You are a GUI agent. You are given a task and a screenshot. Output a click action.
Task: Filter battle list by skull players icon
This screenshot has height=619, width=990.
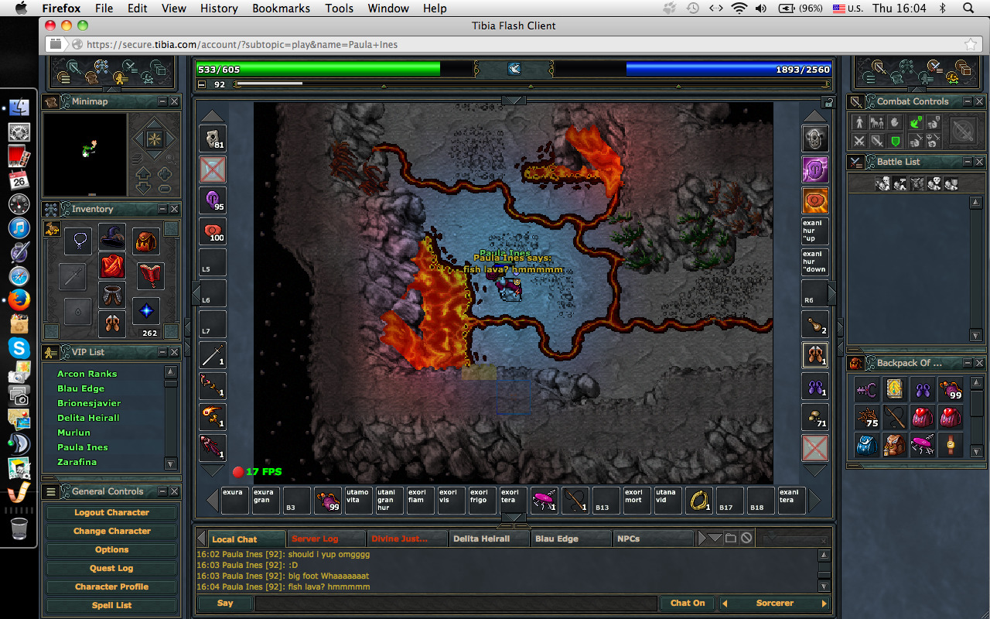[x=934, y=183]
